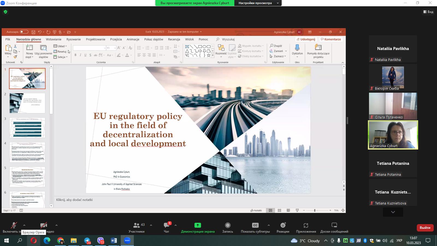Open Приложения apps icon
Image resolution: width=437 pixels, height=246 pixels.
pyautogui.click(x=306, y=225)
